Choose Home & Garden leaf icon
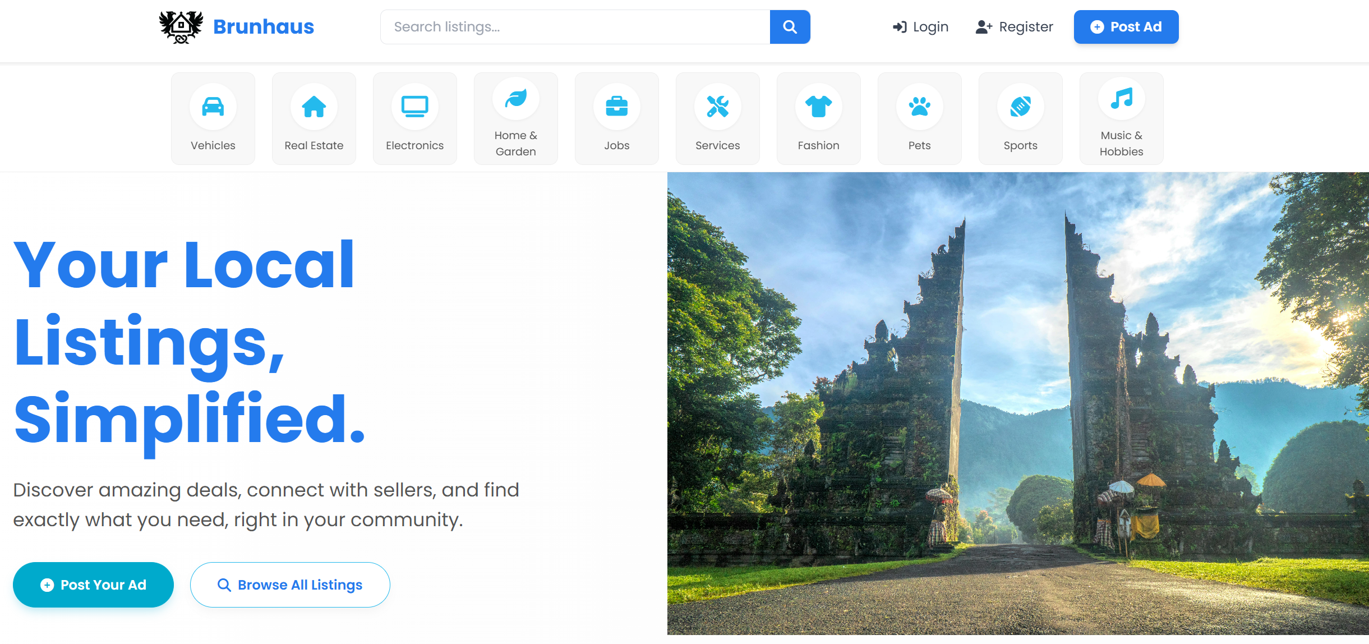The image size is (1369, 644). coord(516,99)
